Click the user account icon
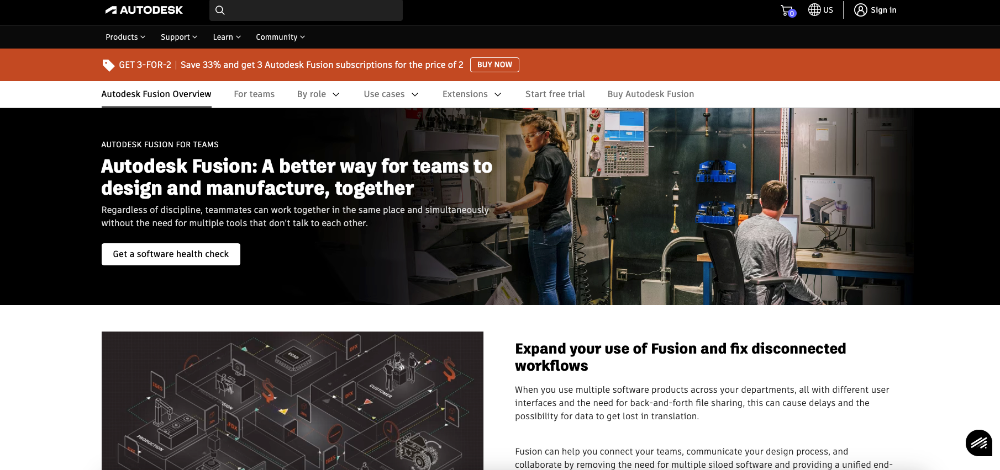 (860, 10)
